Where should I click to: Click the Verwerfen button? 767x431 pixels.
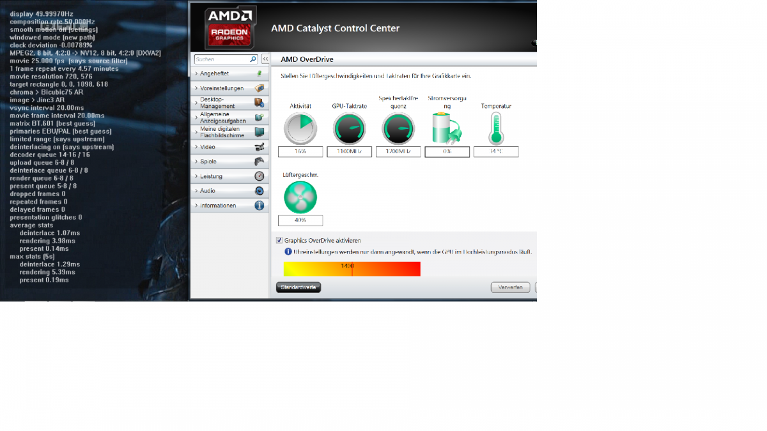click(511, 287)
